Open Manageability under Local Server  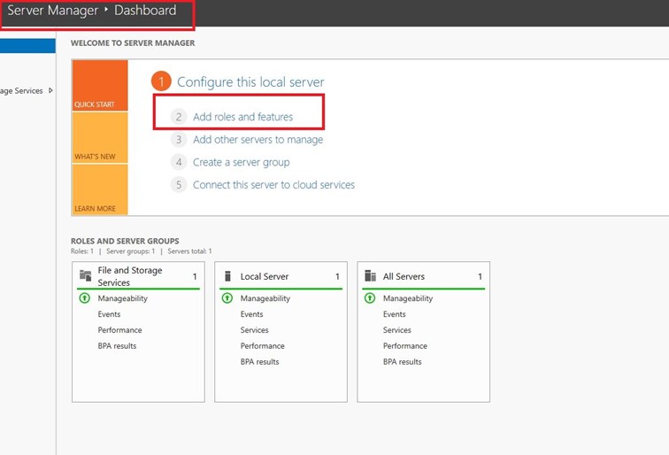click(265, 298)
